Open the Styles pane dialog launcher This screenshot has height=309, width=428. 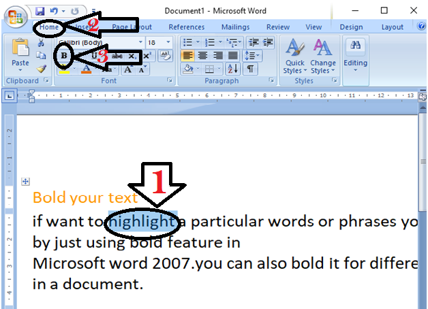click(335, 80)
